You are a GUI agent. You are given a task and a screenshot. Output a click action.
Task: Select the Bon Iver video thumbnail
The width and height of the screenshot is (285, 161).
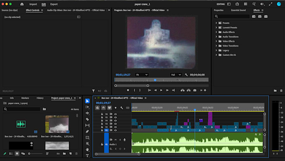coord(57,124)
